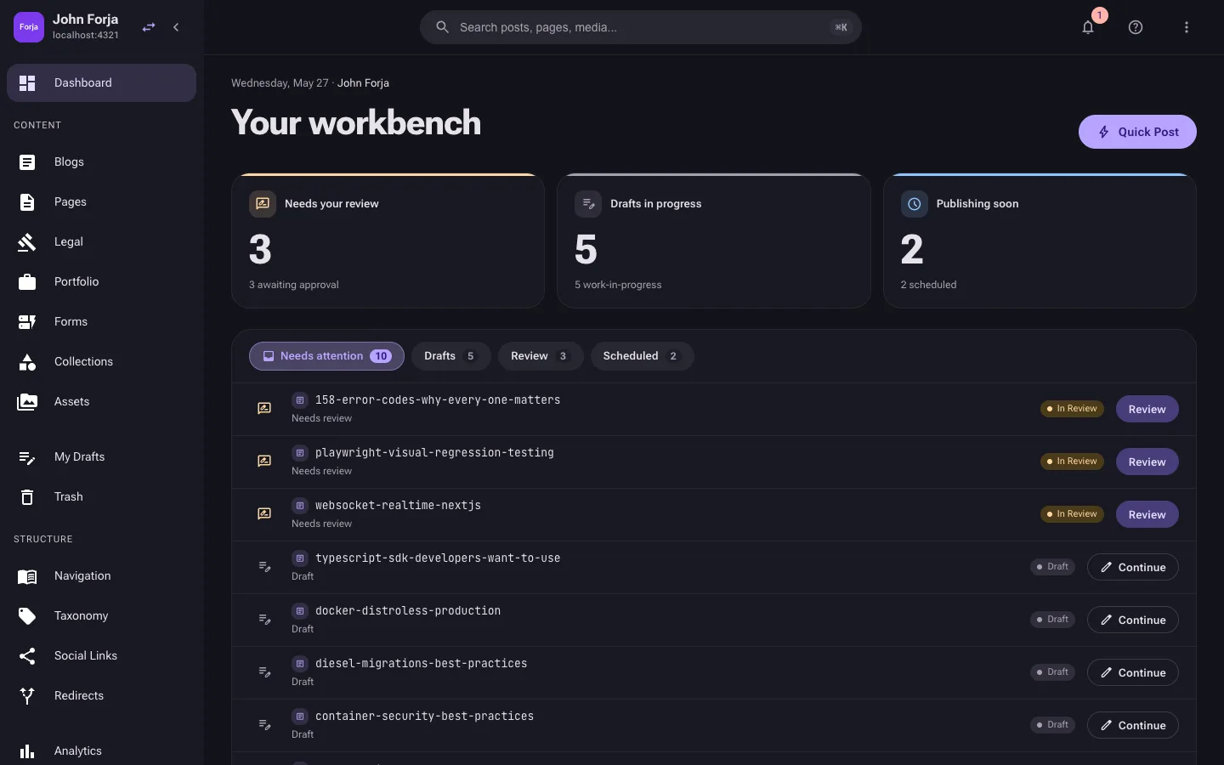Open Redirects settings

(x=101, y=695)
